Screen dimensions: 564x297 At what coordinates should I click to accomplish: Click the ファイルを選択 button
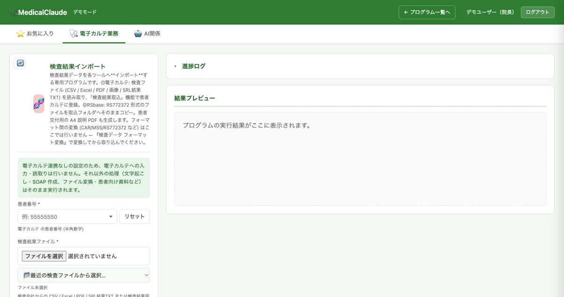coord(44,256)
